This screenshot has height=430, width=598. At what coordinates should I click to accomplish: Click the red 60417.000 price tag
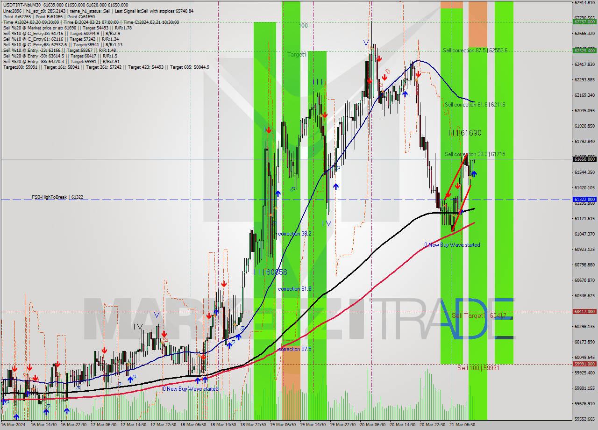click(584, 311)
